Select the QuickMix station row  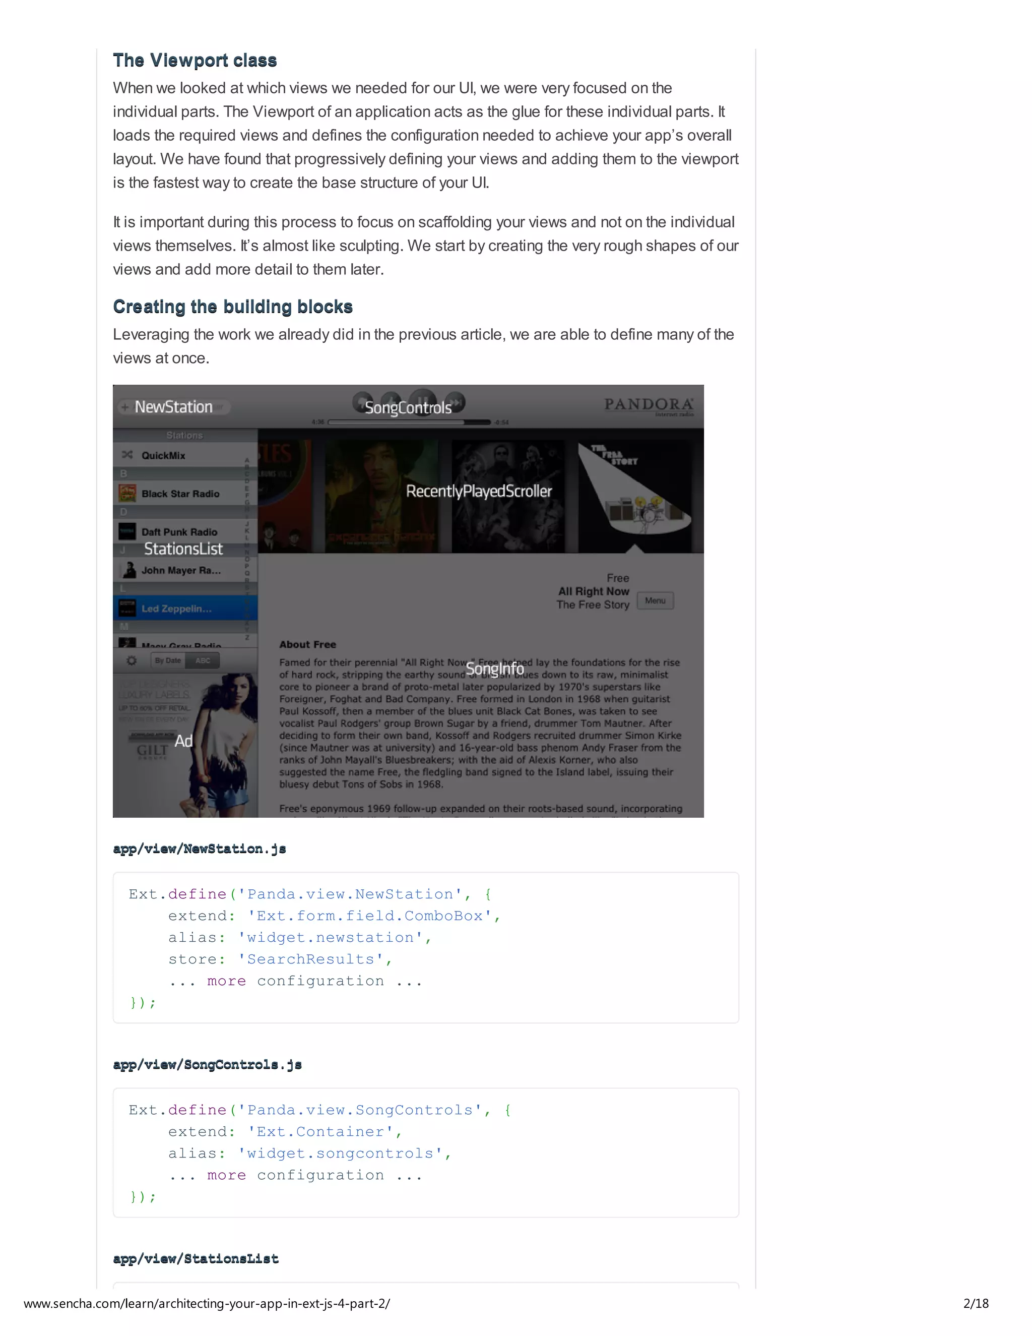coord(185,455)
